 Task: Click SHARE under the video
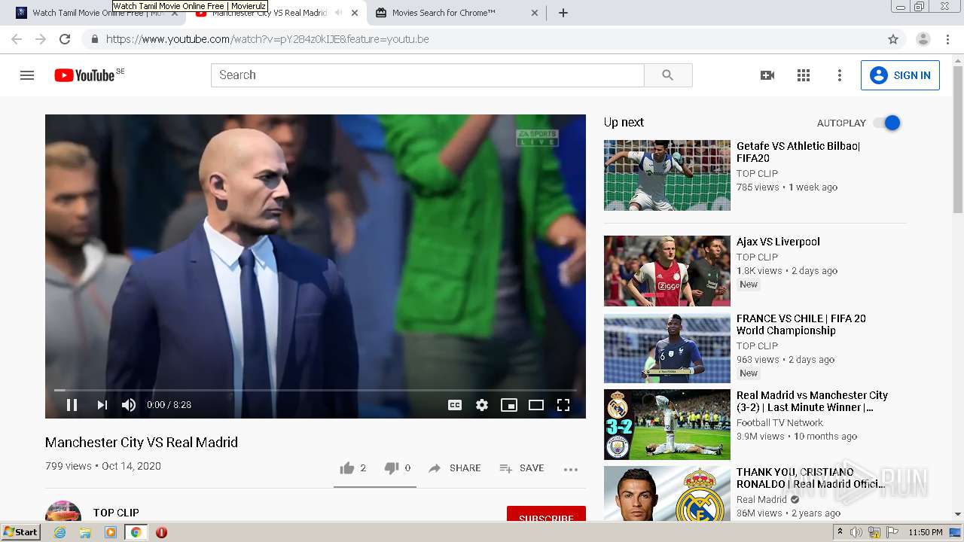(455, 468)
